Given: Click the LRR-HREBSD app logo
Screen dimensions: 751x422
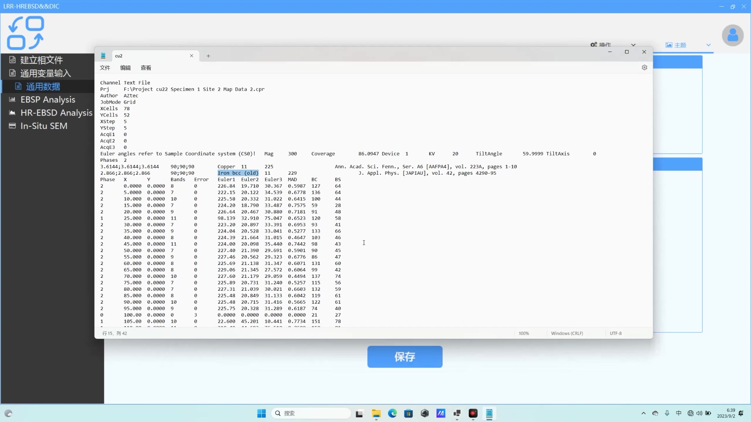Looking at the screenshot, I should pyautogui.click(x=26, y=33).
